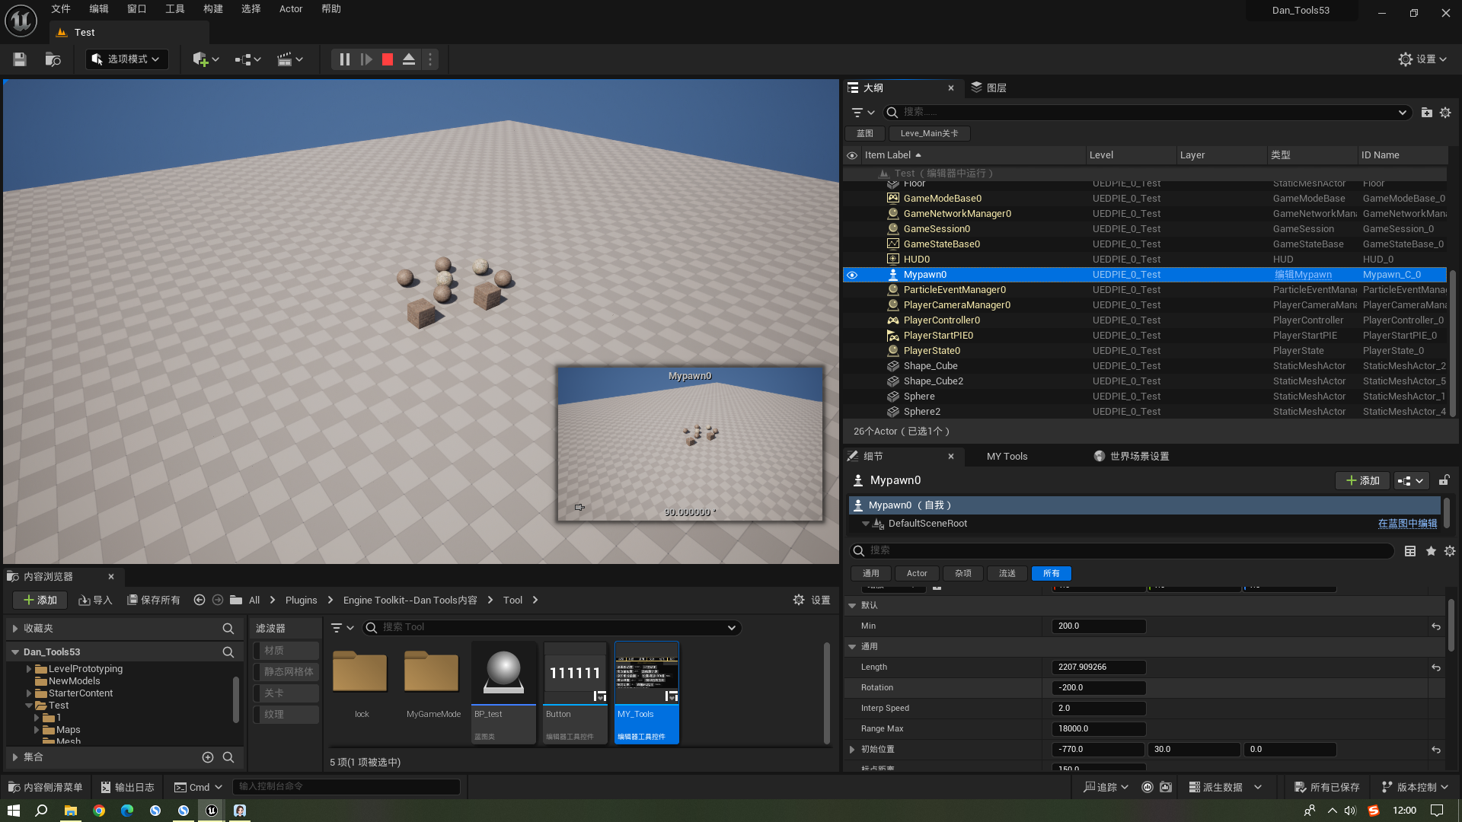This screenshot has height=822, width=1462.
Task: Open the 输出日志 panel
Action: (x=127, y=788)
